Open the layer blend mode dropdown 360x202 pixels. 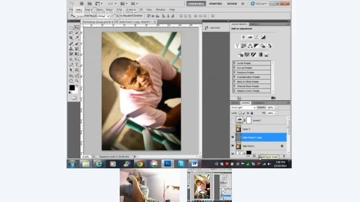click(244, 107)
